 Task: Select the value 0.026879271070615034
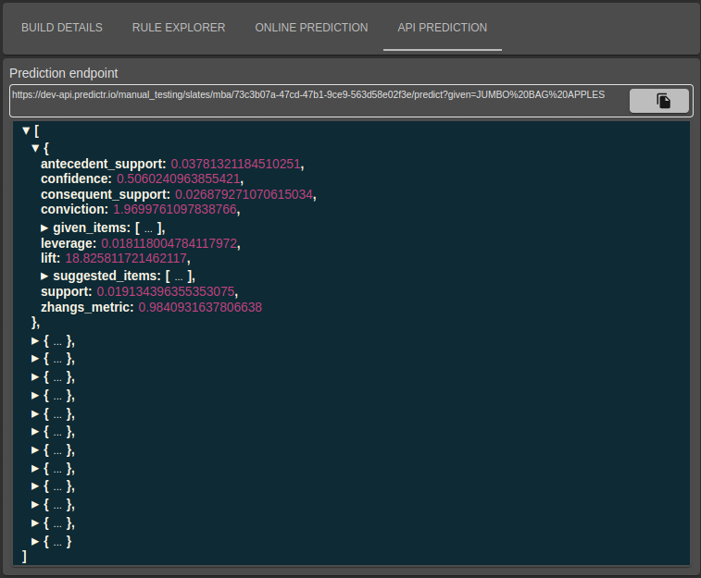point(244,194)
